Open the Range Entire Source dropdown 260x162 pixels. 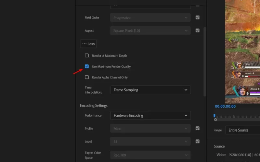(x=242, y=130)
